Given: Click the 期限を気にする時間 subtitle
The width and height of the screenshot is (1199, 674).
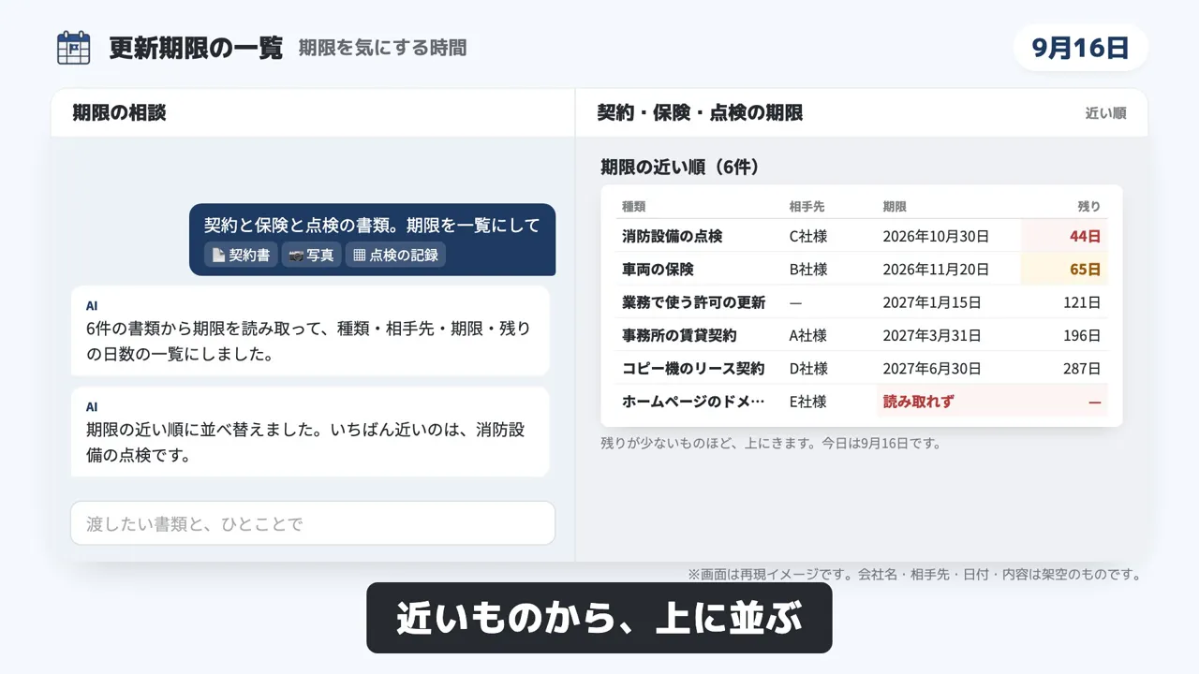Looking at the screenshot, I should click(x=382, y=48).
